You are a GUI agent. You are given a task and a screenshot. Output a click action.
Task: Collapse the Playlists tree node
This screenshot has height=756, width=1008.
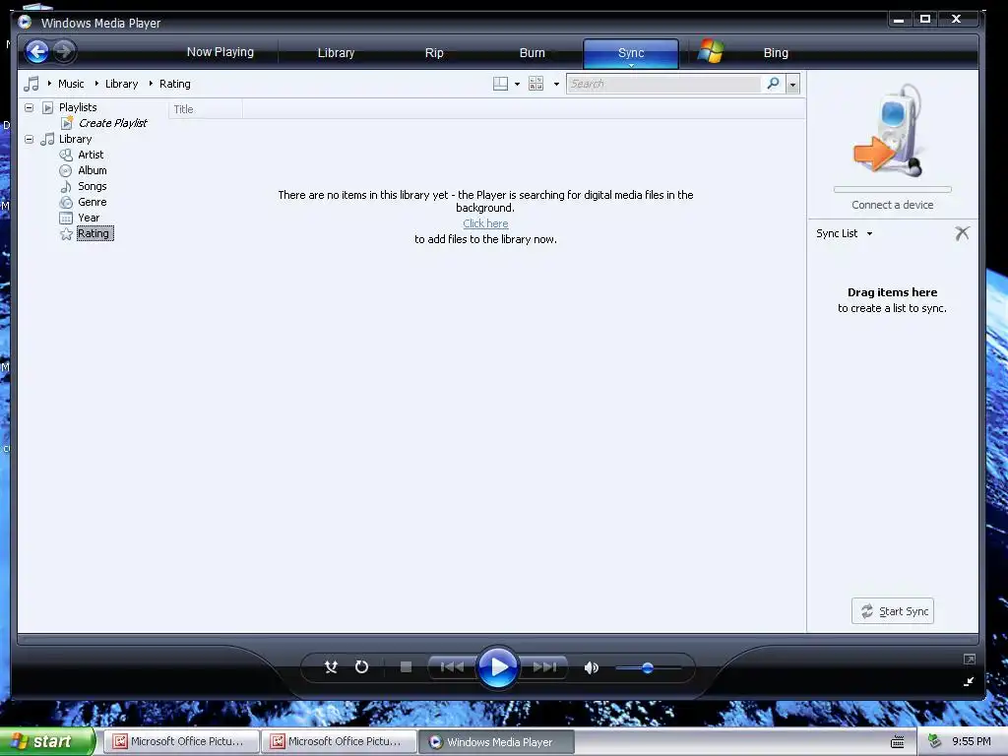click(x=29, y=107)
